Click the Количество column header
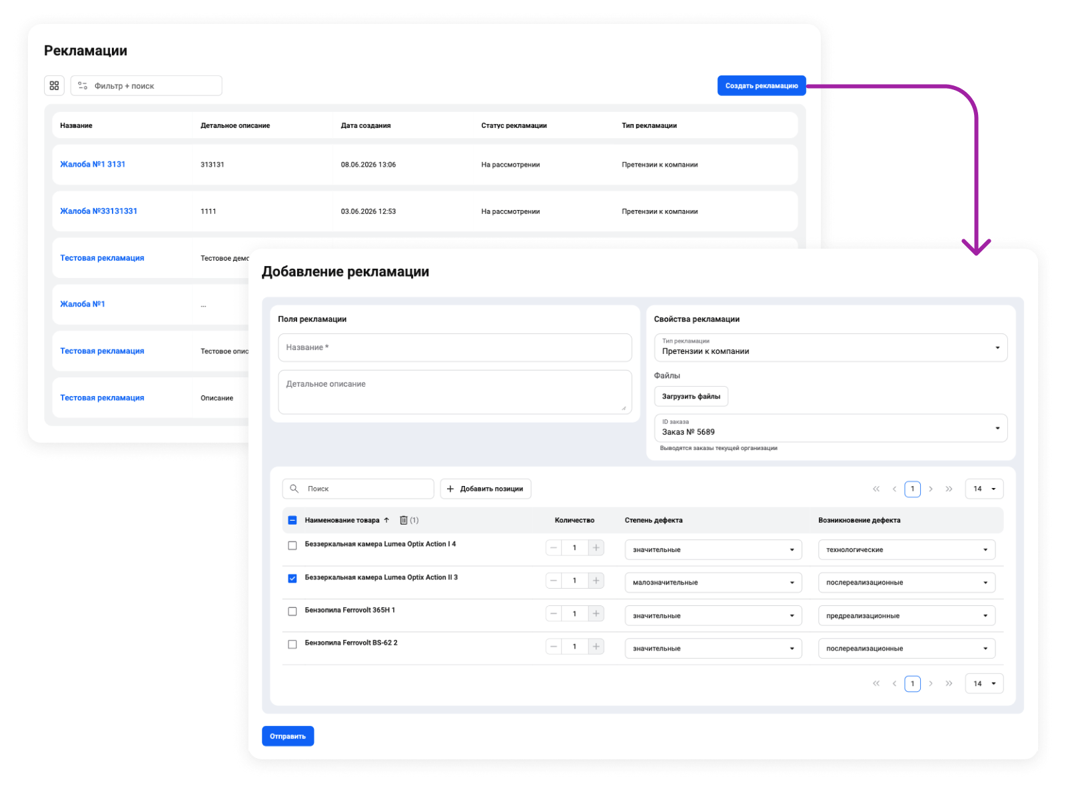1066x792 pixels. tap(574, 520)
